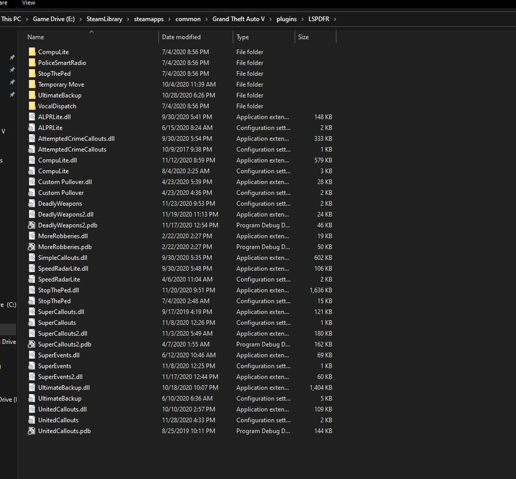Click the ALPRLite configuration file icon
Viewport: 516px width, 479px height.
(32, 128)
